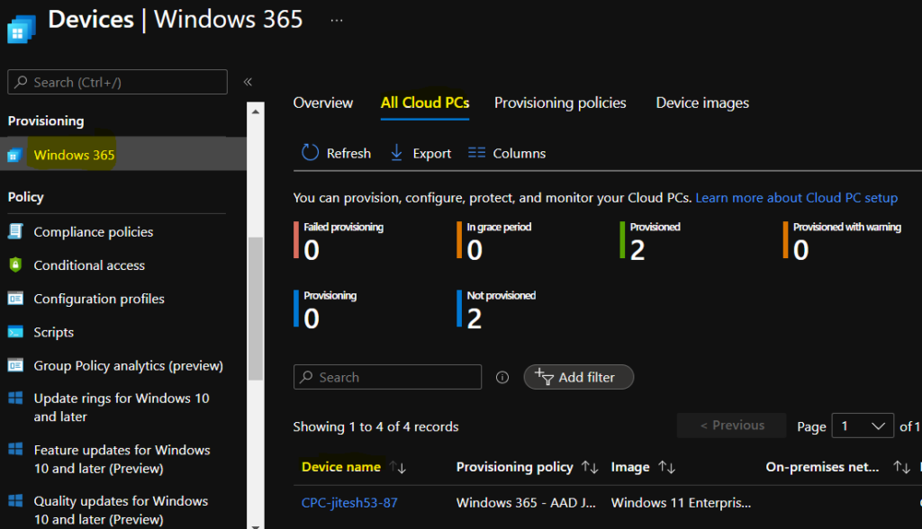922x529 pixels.
Task: Click the Image column header text
Action: pyautogui.click(x=630, y=467)
